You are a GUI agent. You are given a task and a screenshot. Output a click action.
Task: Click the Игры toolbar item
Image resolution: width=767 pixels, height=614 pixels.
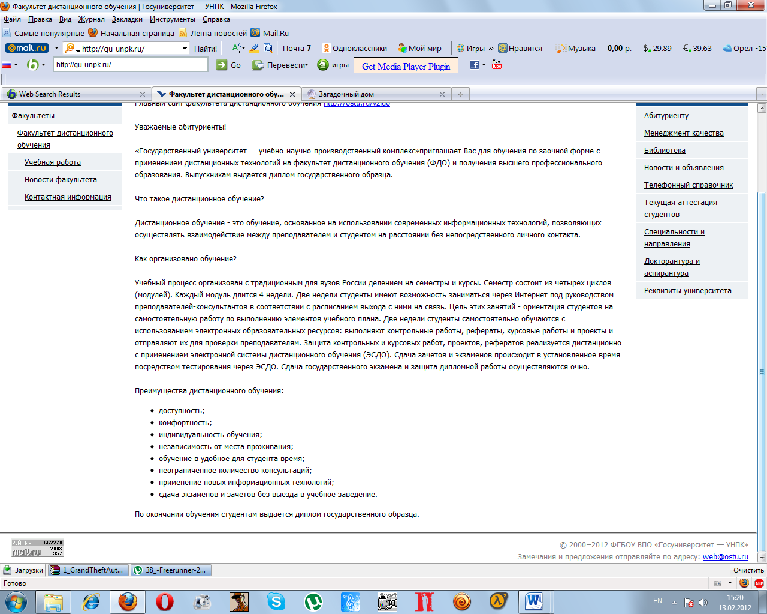coord(470,48)
